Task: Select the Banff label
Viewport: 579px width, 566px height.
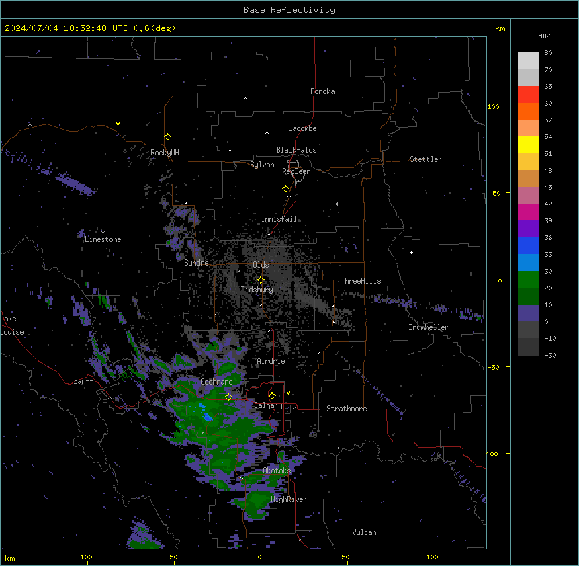Action: pyautogui.click(x=83, y=381)
